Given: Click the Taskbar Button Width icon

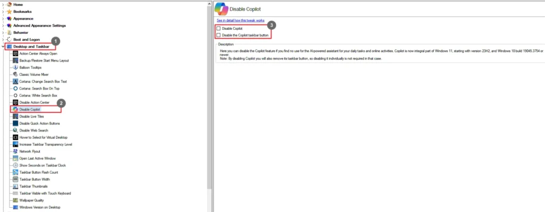Looking at the screenshot, I should 15,180.
